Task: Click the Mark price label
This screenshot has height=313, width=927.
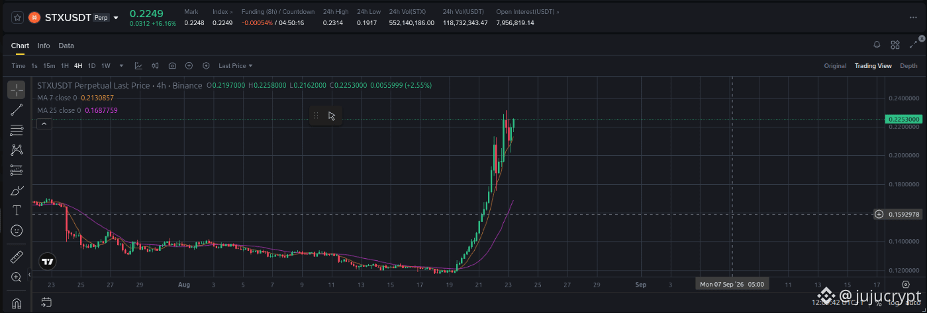Action: 191,12
